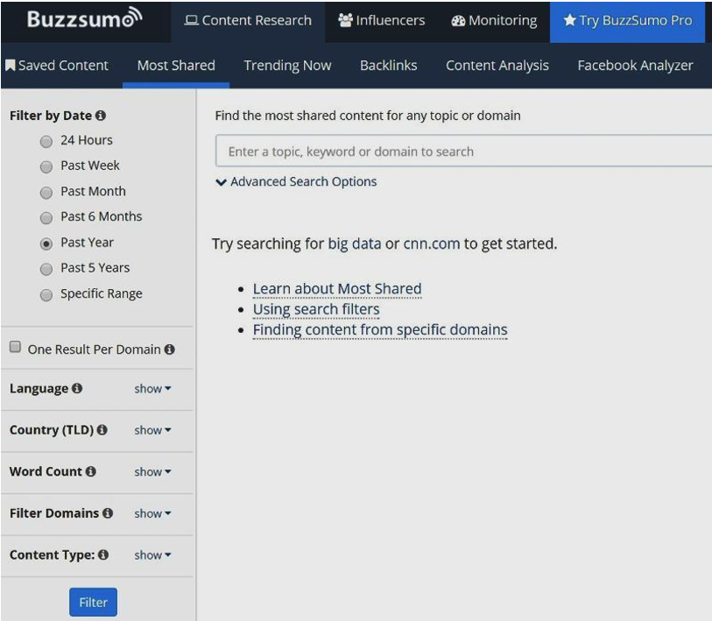
Task: Click the Content Type info icon
Action: pos(103,554)
